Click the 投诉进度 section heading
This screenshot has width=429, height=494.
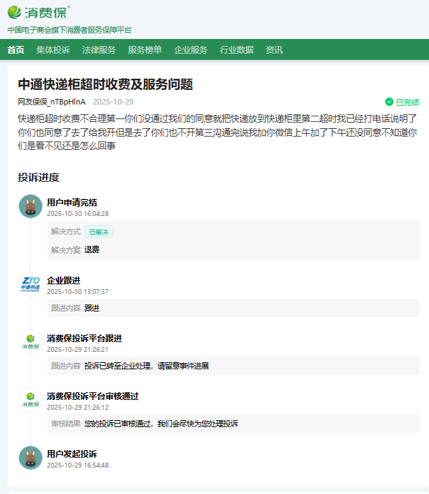tap(38, 178)
